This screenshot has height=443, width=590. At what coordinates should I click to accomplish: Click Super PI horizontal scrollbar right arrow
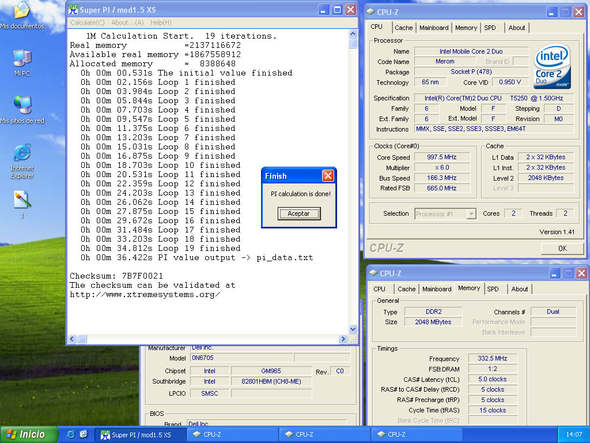[342, 339]
